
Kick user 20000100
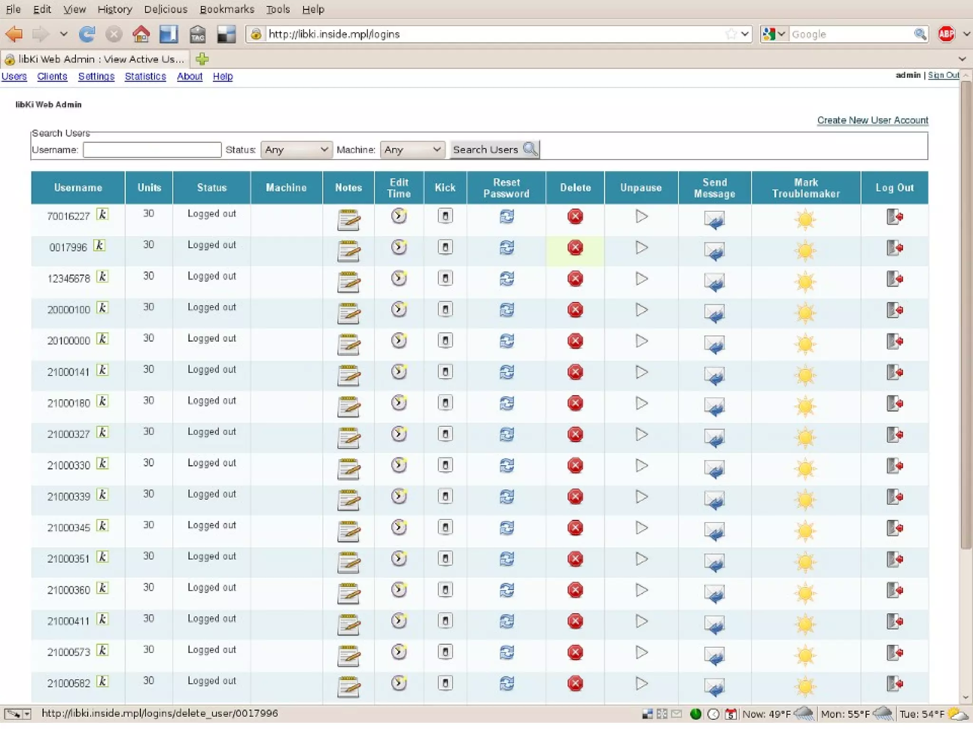coord(445,309)
